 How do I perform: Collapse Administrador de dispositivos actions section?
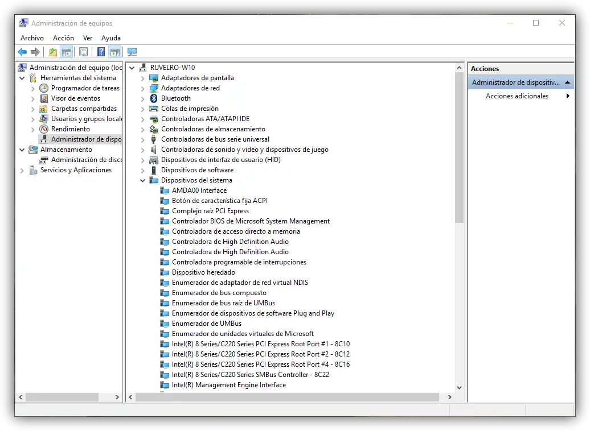(x=567, y=82)
